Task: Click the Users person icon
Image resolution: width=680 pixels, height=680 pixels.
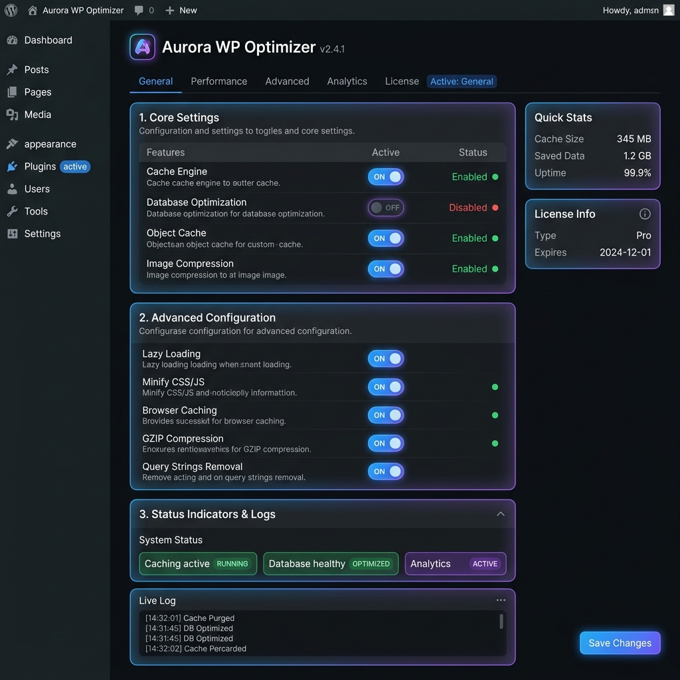Action: point(12,189)
